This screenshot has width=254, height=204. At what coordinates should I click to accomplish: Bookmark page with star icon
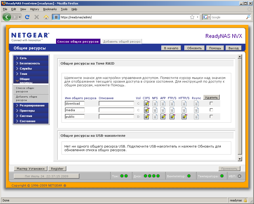click(192, 17)
